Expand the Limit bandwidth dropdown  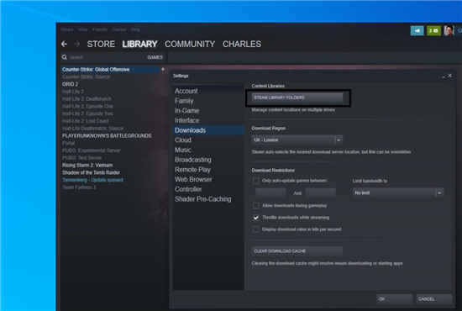click(398, 192)
